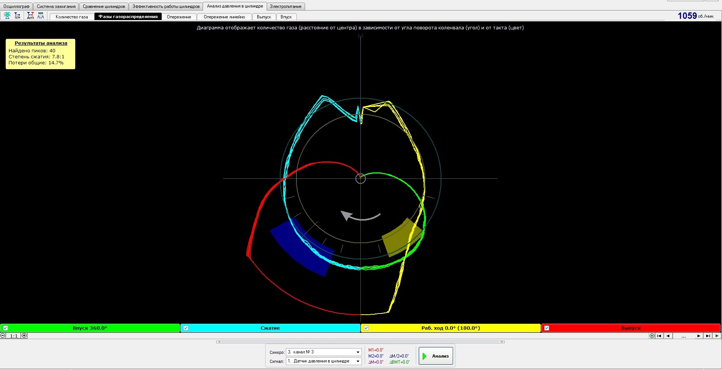Open the Впуск subtab
The width and height of the screenshot is (722, 370).
pos(286,17)
